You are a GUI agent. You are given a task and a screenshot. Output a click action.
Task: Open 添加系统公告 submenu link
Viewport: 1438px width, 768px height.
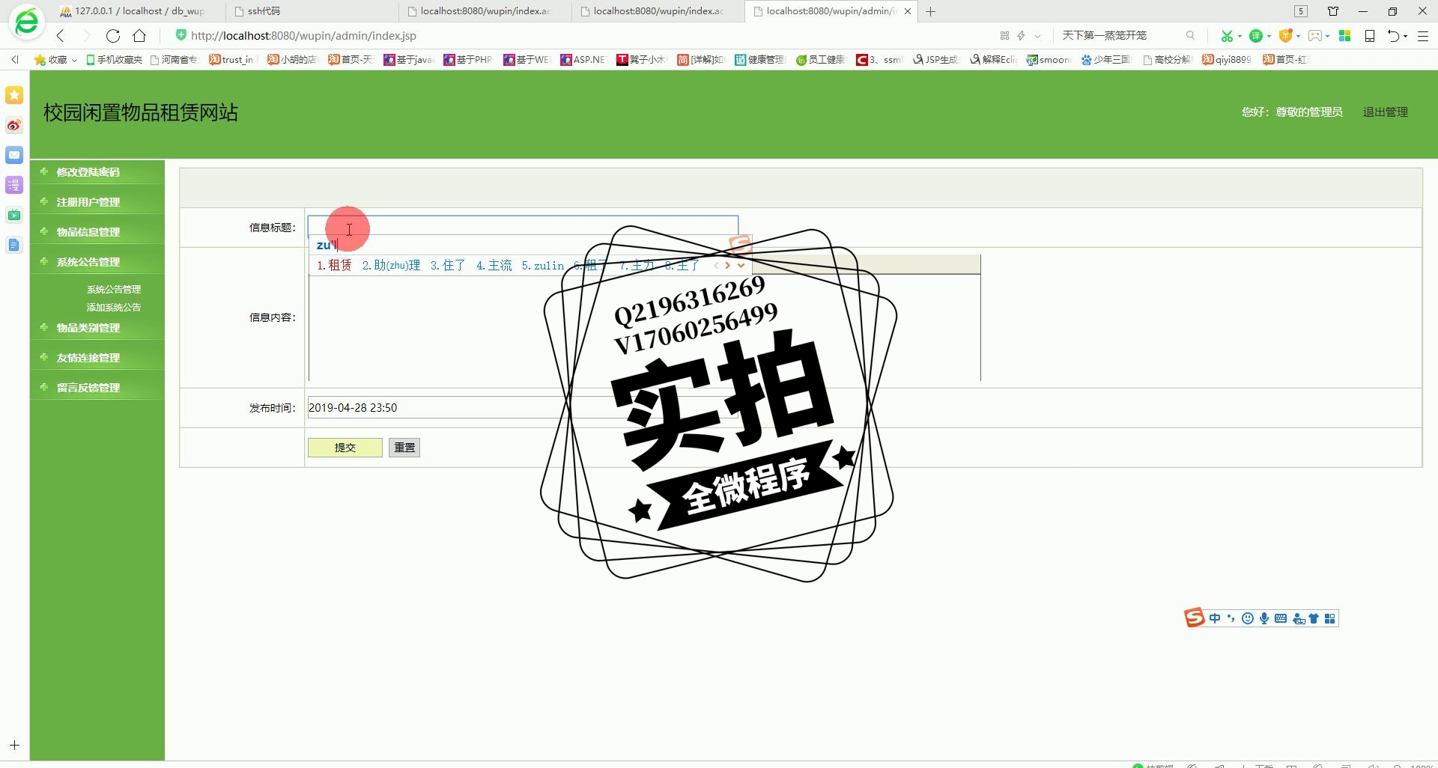(x=114, y=307)
